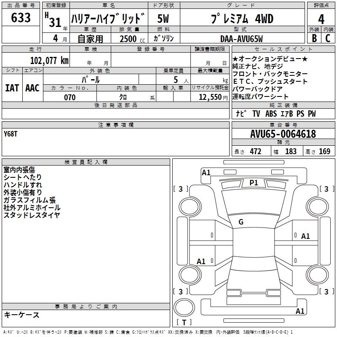
Task: Select the door shape value 5W
Action: [x=163, y=19]
